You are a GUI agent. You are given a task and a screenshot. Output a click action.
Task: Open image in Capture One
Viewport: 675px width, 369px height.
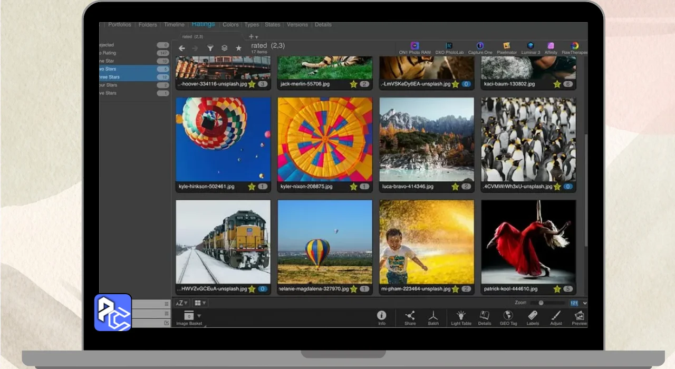[480, 46]
